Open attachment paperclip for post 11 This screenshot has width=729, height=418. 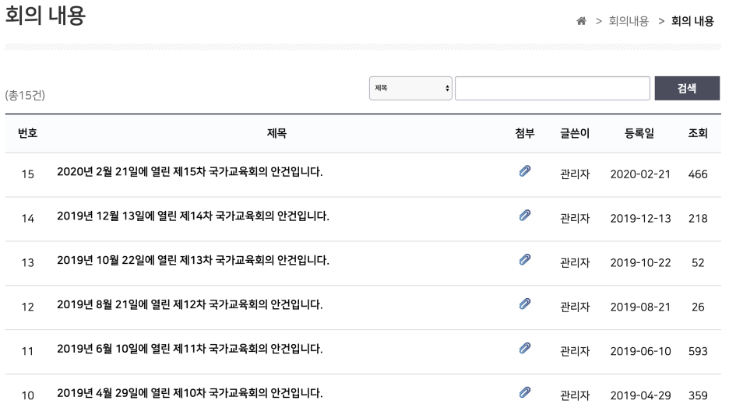(x=525, y=348)
